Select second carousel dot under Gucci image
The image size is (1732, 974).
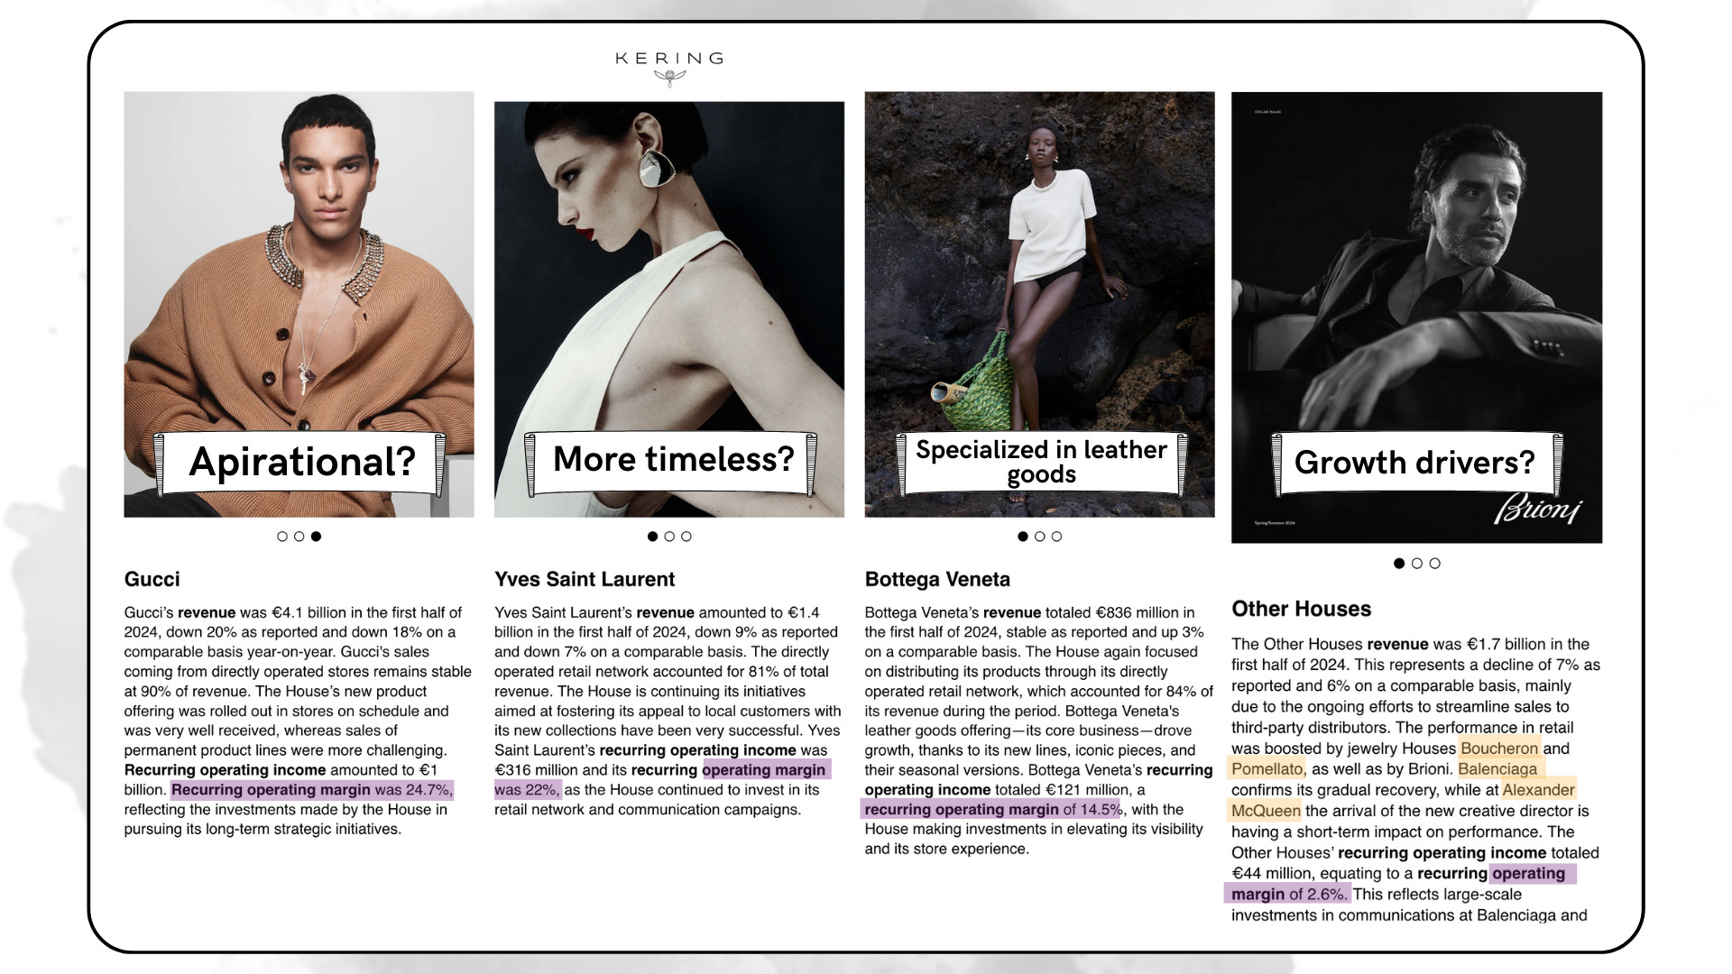[x=299, y=537]
